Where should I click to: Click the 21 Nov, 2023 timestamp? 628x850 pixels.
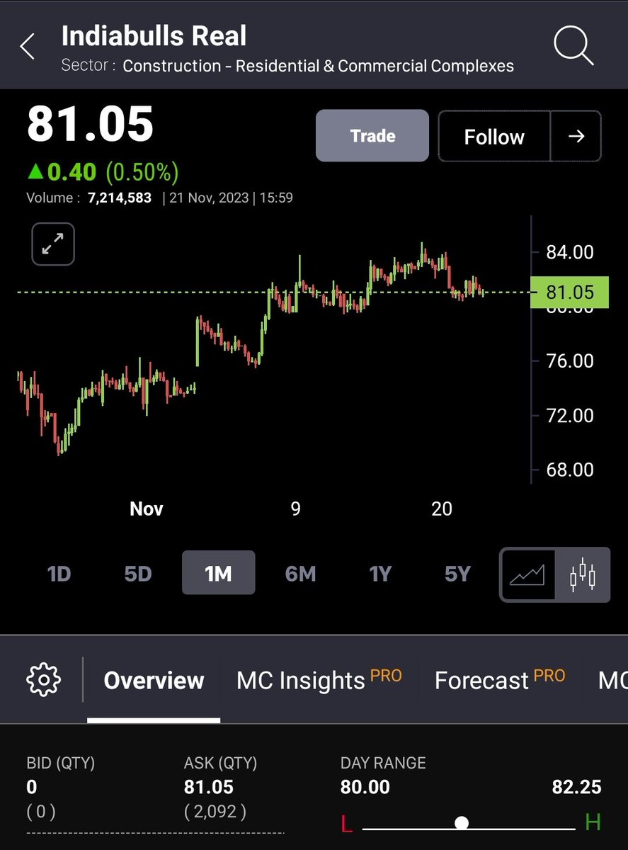point(210,198)
